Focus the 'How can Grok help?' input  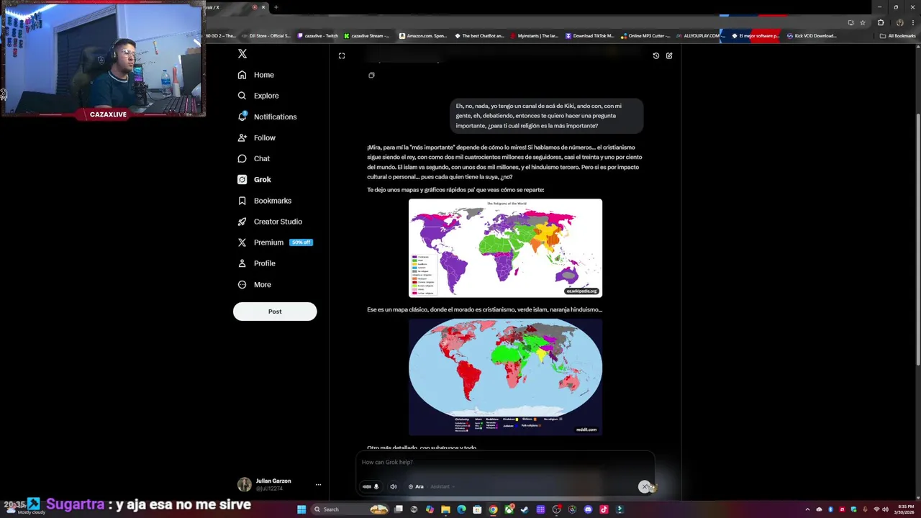tap(505, 462)
